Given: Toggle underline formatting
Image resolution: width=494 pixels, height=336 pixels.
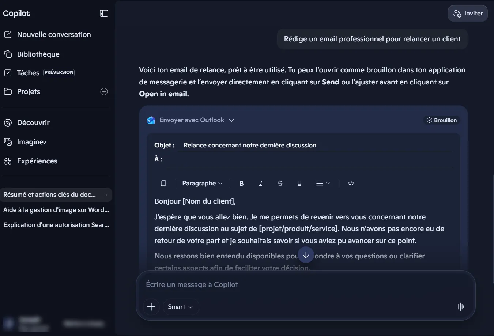Looking at the screenshot, I should tap(299, 183).
